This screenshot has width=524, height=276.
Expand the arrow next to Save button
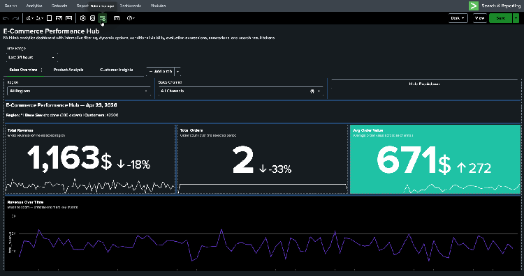(516, 18)
